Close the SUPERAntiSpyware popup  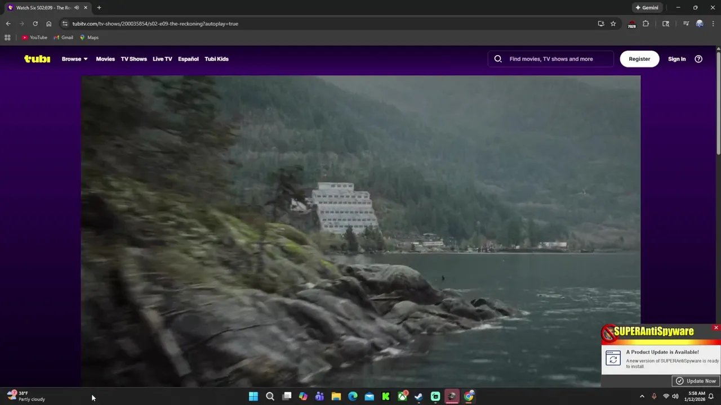716,327
